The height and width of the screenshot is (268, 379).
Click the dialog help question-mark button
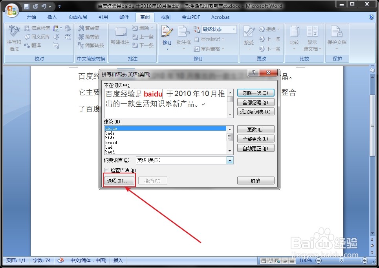pos(254,73)
